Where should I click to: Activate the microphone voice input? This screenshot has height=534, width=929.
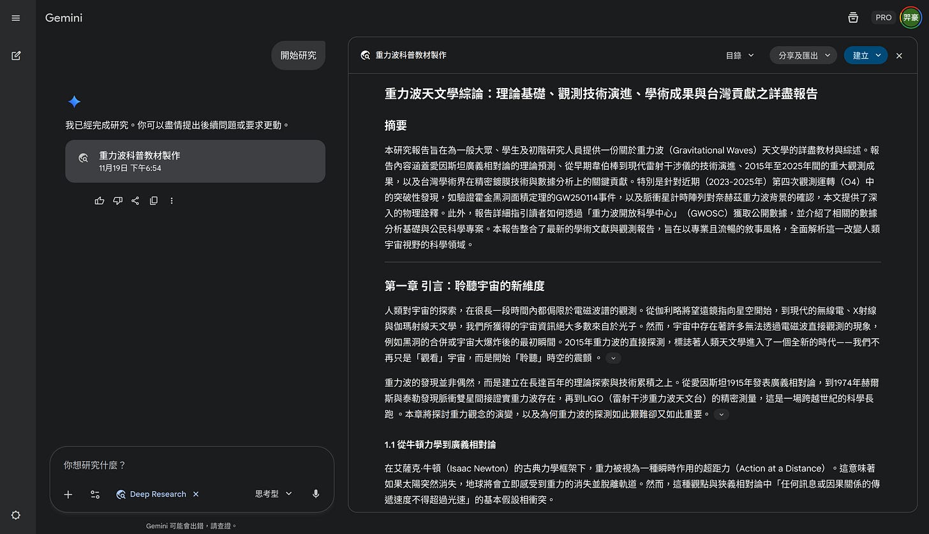pyautogui.click(x=315, y=494)
